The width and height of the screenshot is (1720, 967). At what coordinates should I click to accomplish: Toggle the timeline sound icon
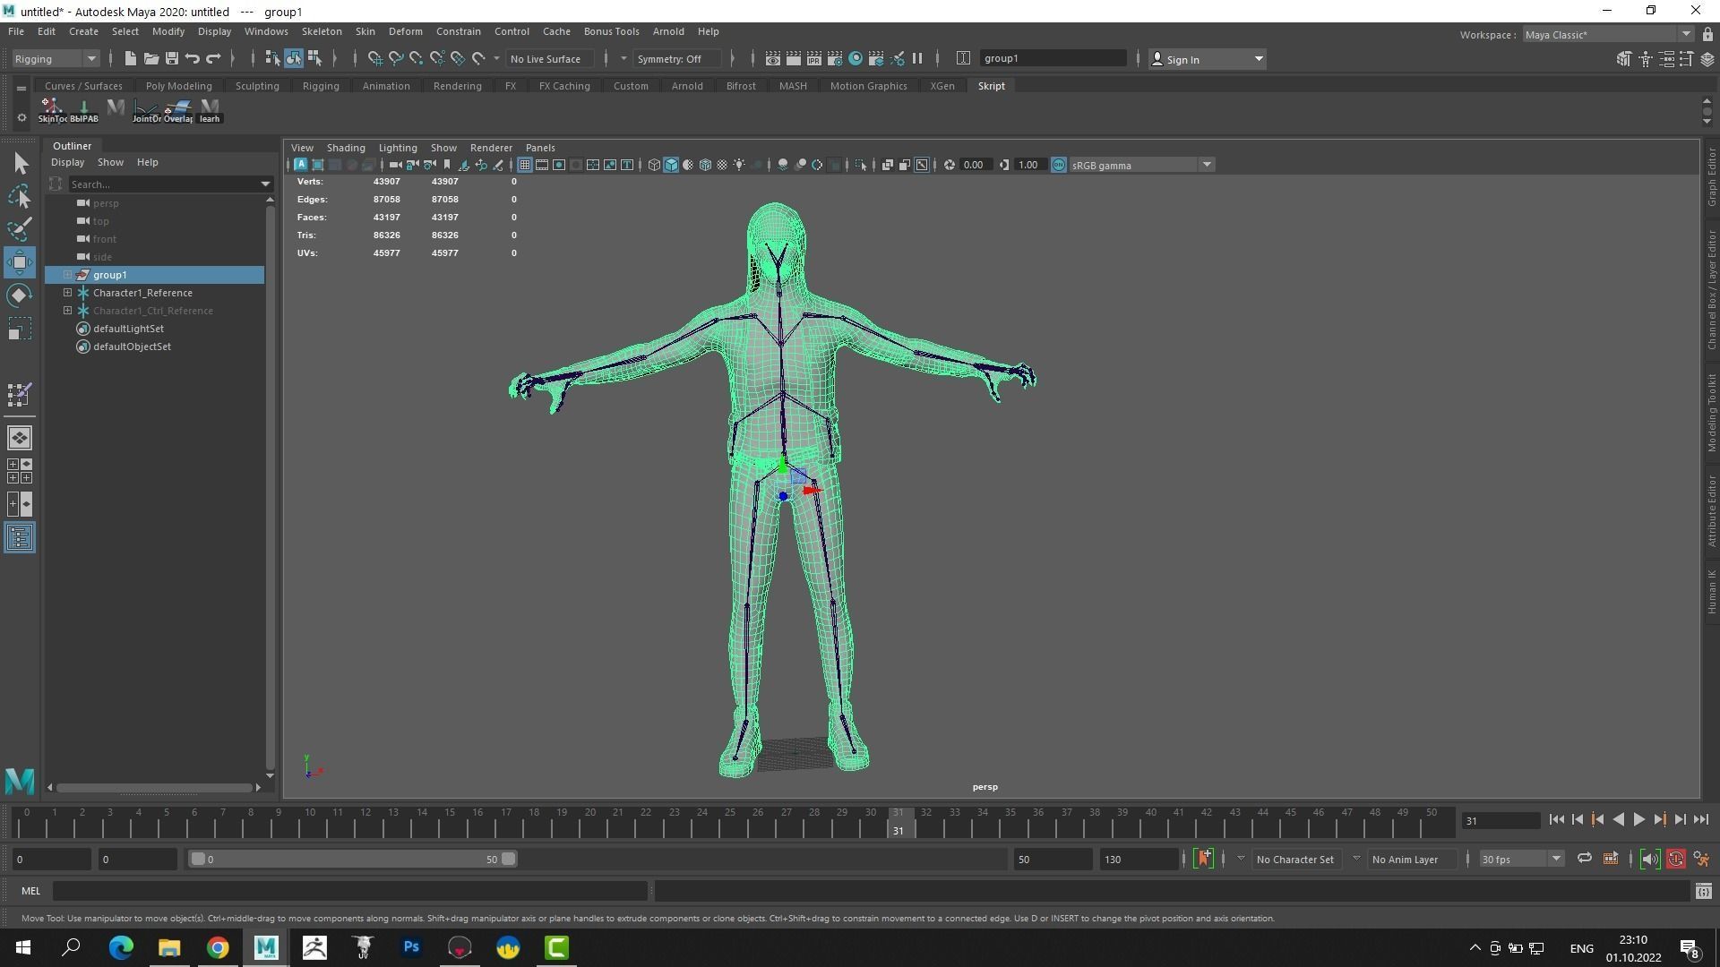point(1649,860)
